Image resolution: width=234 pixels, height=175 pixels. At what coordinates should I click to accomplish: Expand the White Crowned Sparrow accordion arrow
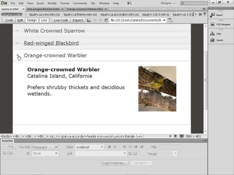18,31
